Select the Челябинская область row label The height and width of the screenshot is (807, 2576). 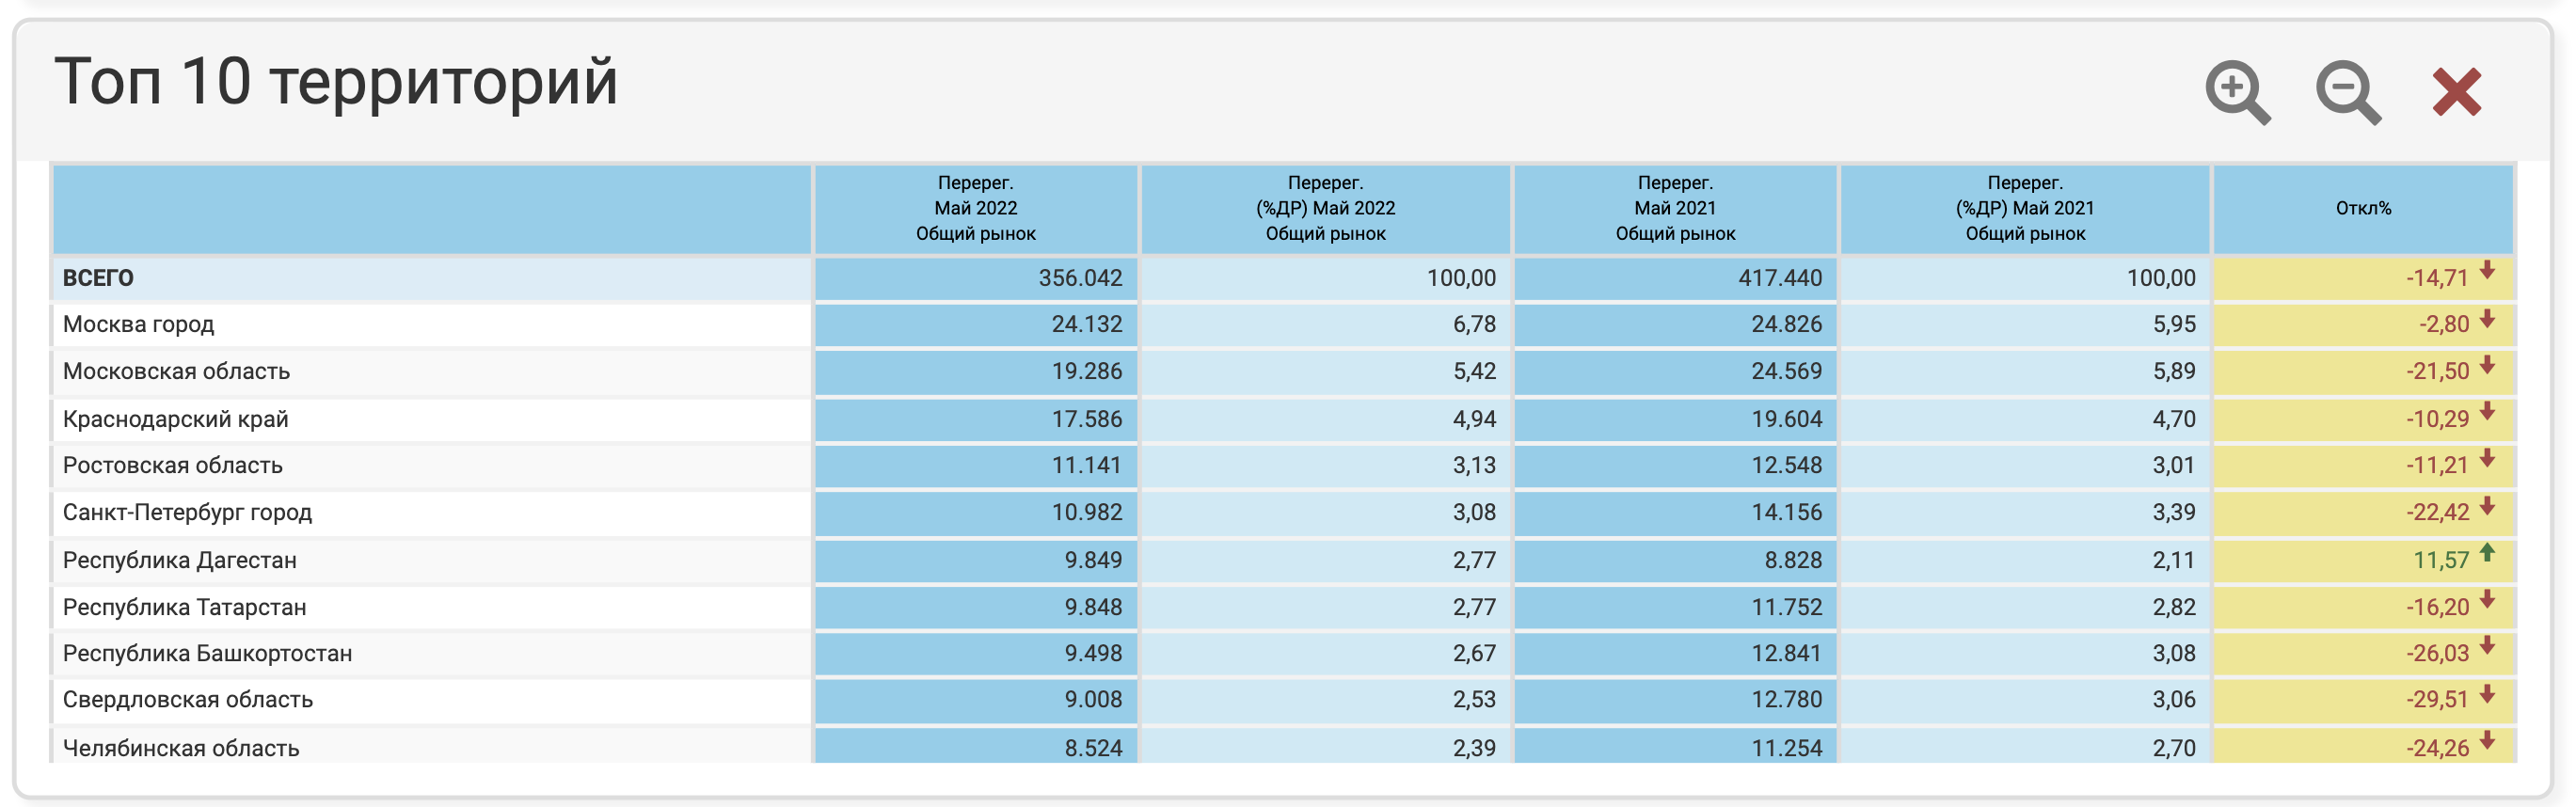(181, 747)
